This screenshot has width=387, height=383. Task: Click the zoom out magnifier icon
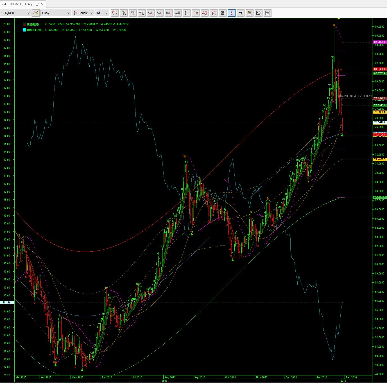pyautogui.click(x=160, y=13)
